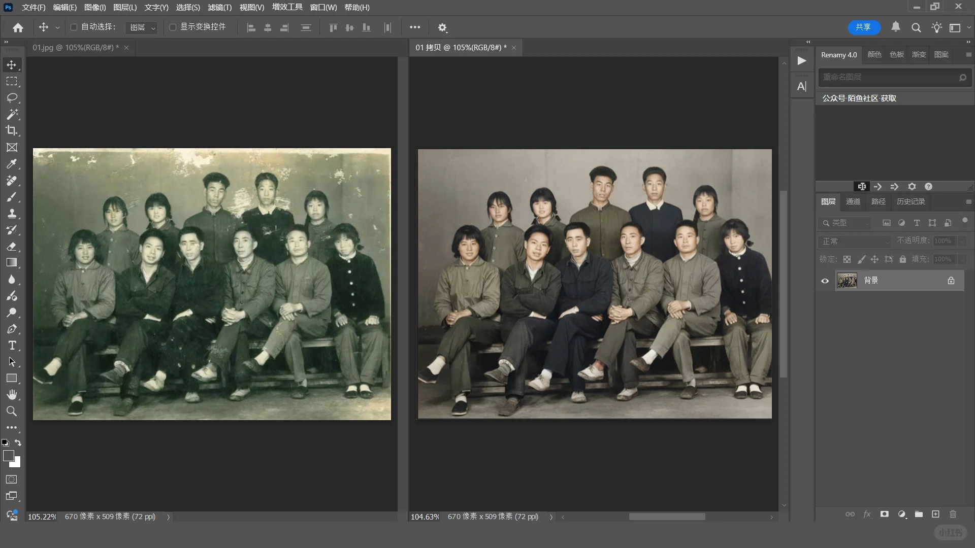The image size is (975, 548).
Task: Select the Crop tool
Action: pos(12,130)
